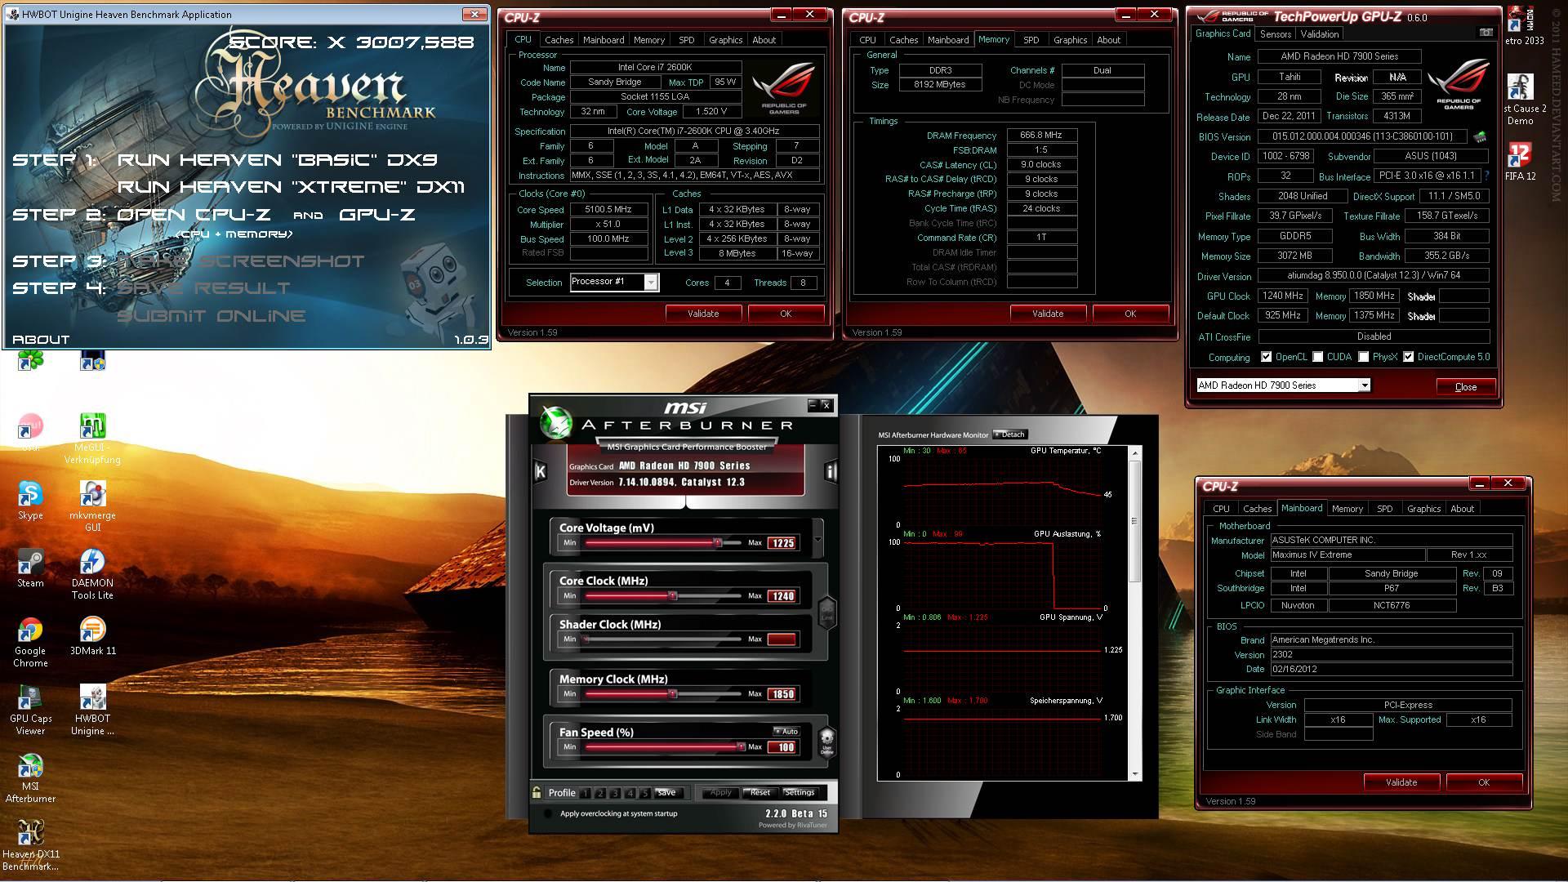This screenshot has width=1568, height=882.
Task: Select profile slot 1 in Afterburner
Action: 585,793
